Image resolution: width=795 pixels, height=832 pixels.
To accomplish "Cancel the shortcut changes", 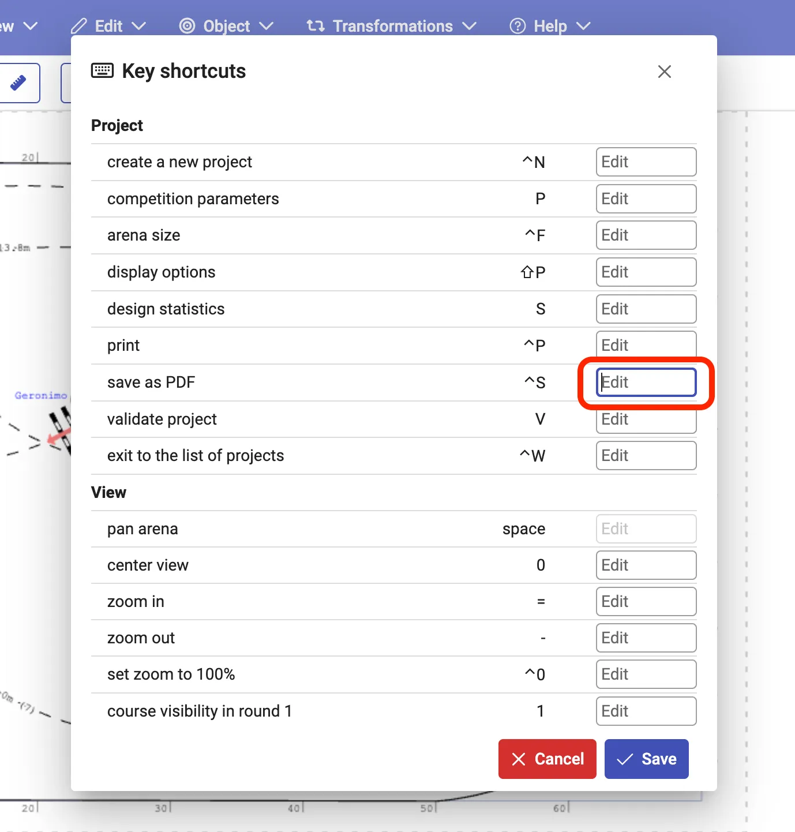I will tap(547, 759).
